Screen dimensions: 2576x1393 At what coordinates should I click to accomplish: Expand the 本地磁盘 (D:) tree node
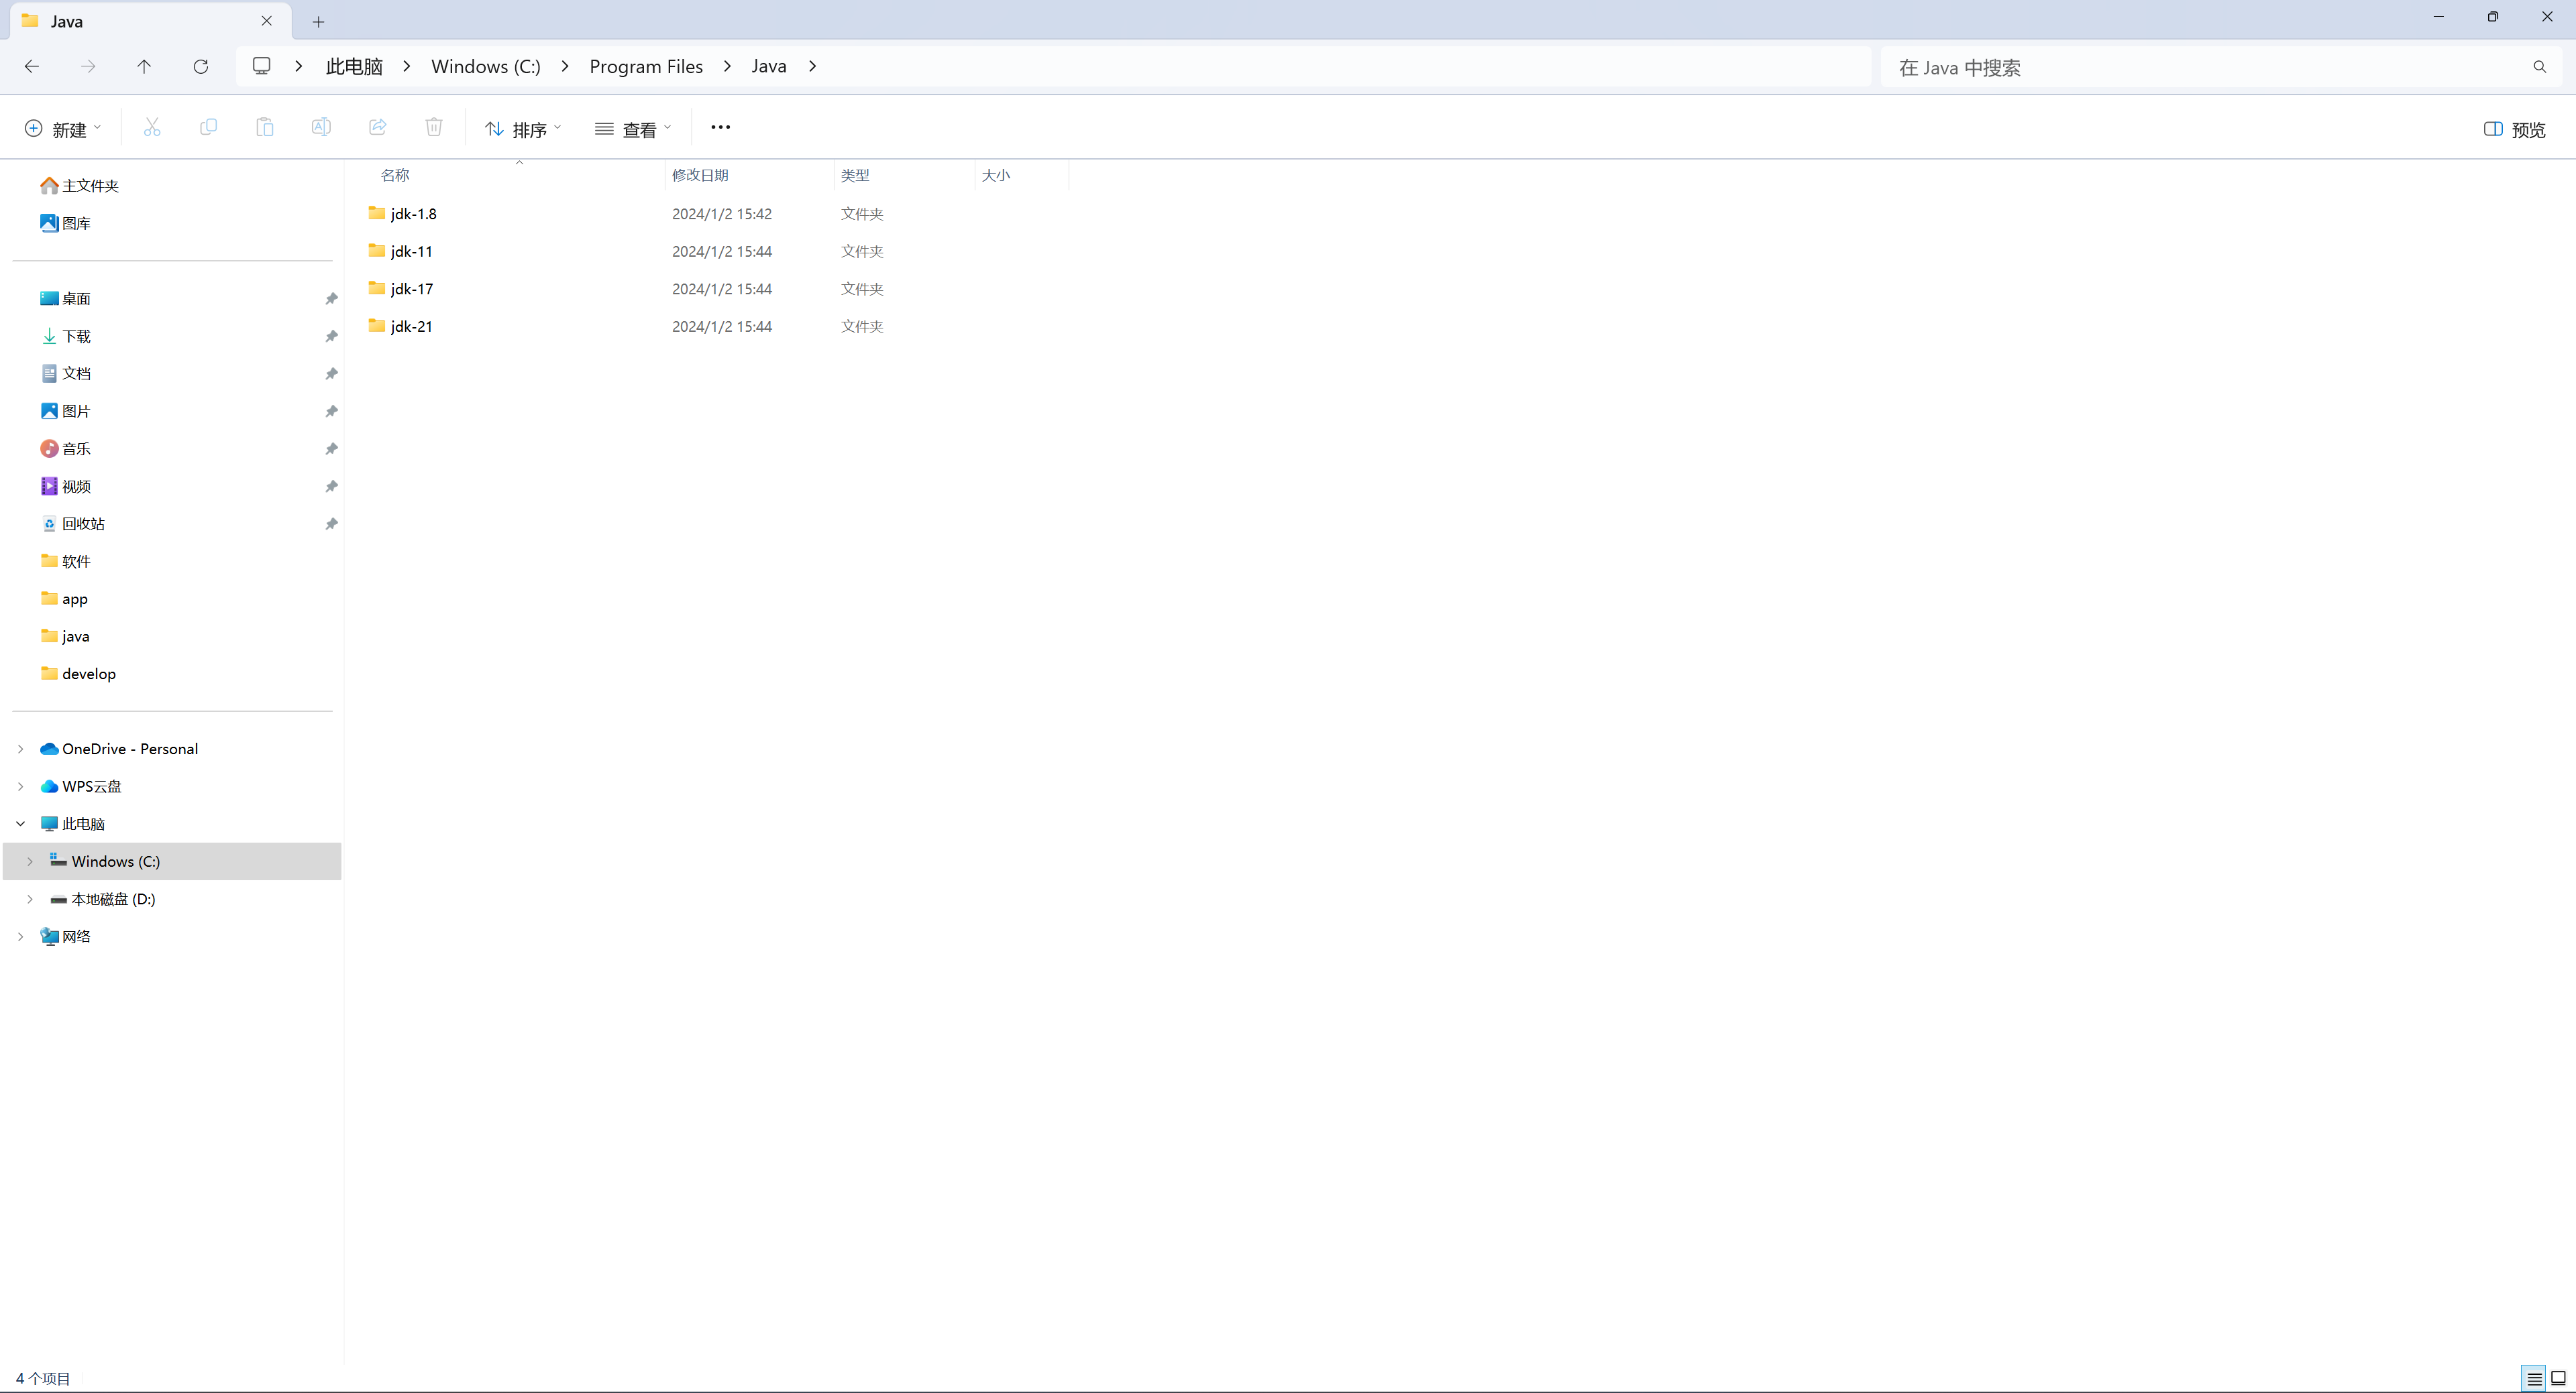pyautogui.click(x=30, y=900)
